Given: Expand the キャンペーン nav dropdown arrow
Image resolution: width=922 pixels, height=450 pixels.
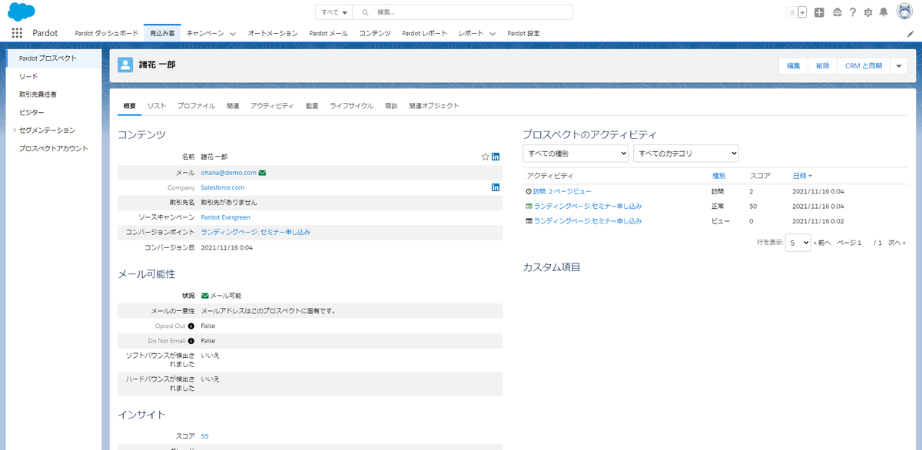Looking at the screenshot, I should pyautogui.click(x=231, y=34).
